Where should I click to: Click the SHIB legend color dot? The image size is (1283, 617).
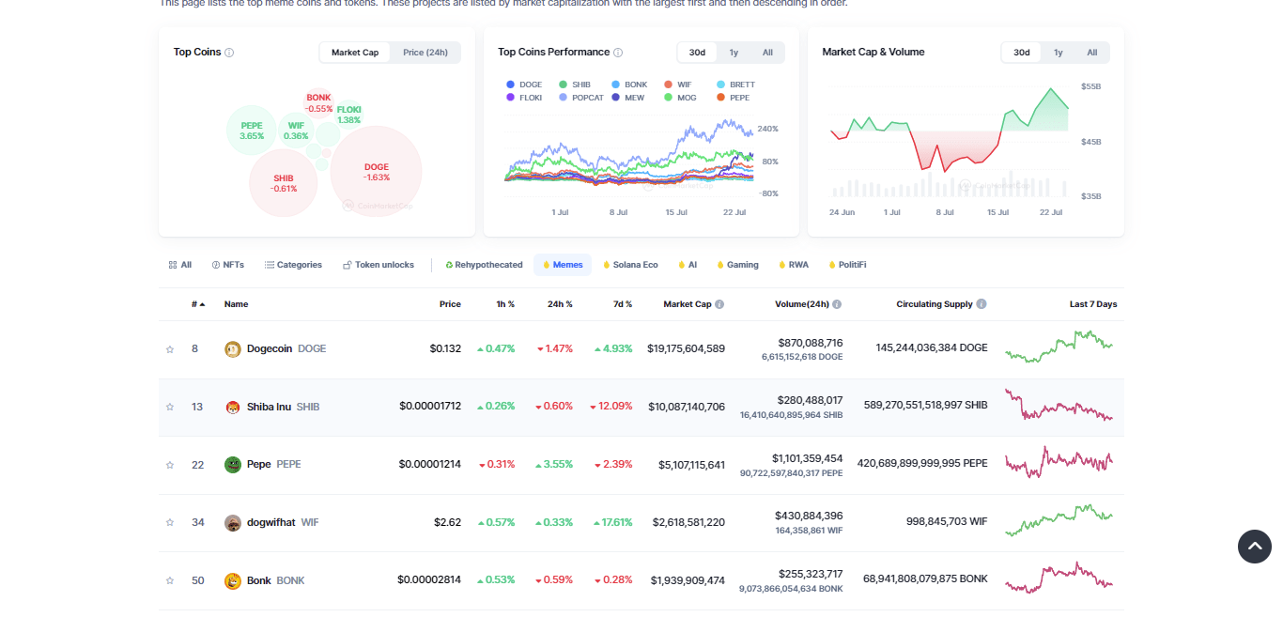click(563, 85)
